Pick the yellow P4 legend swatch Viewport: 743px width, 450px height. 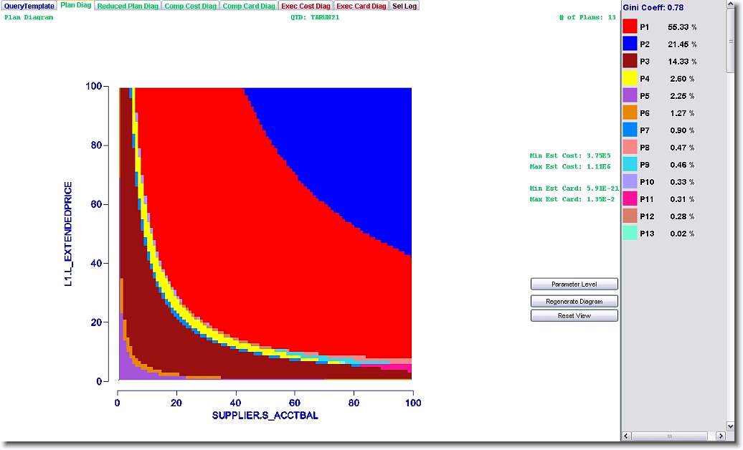(630, 79)
